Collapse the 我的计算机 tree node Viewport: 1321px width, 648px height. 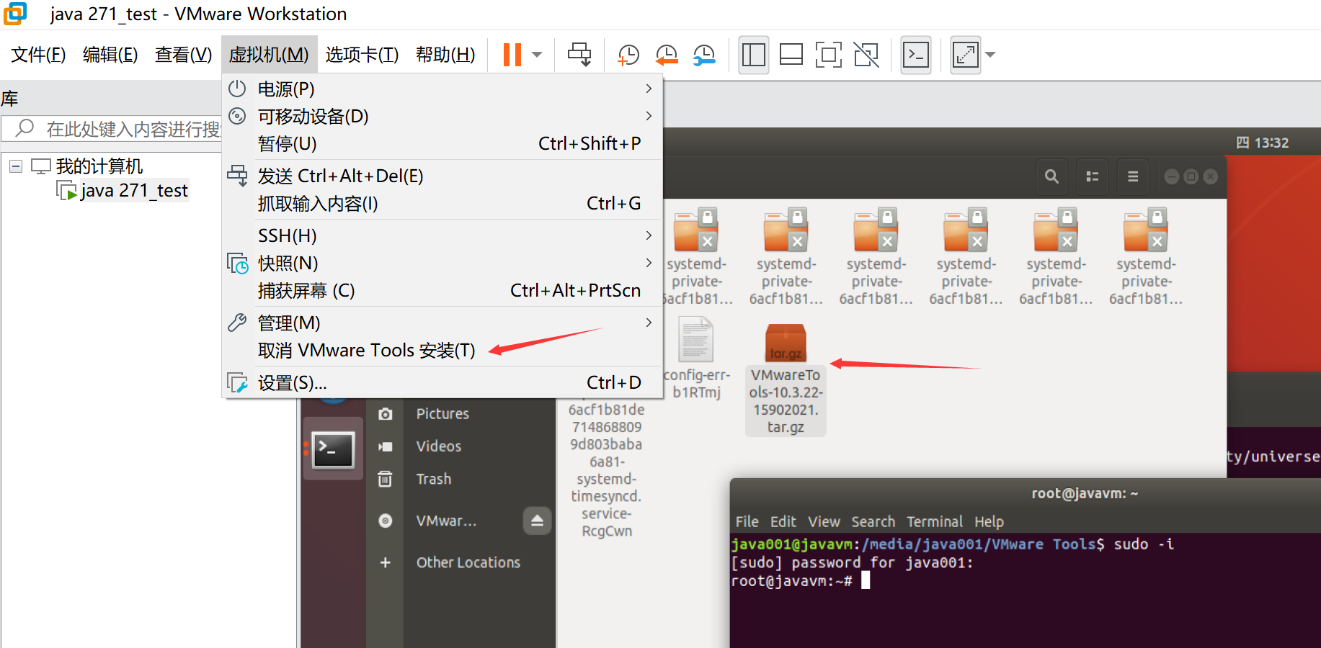(16, 166)
